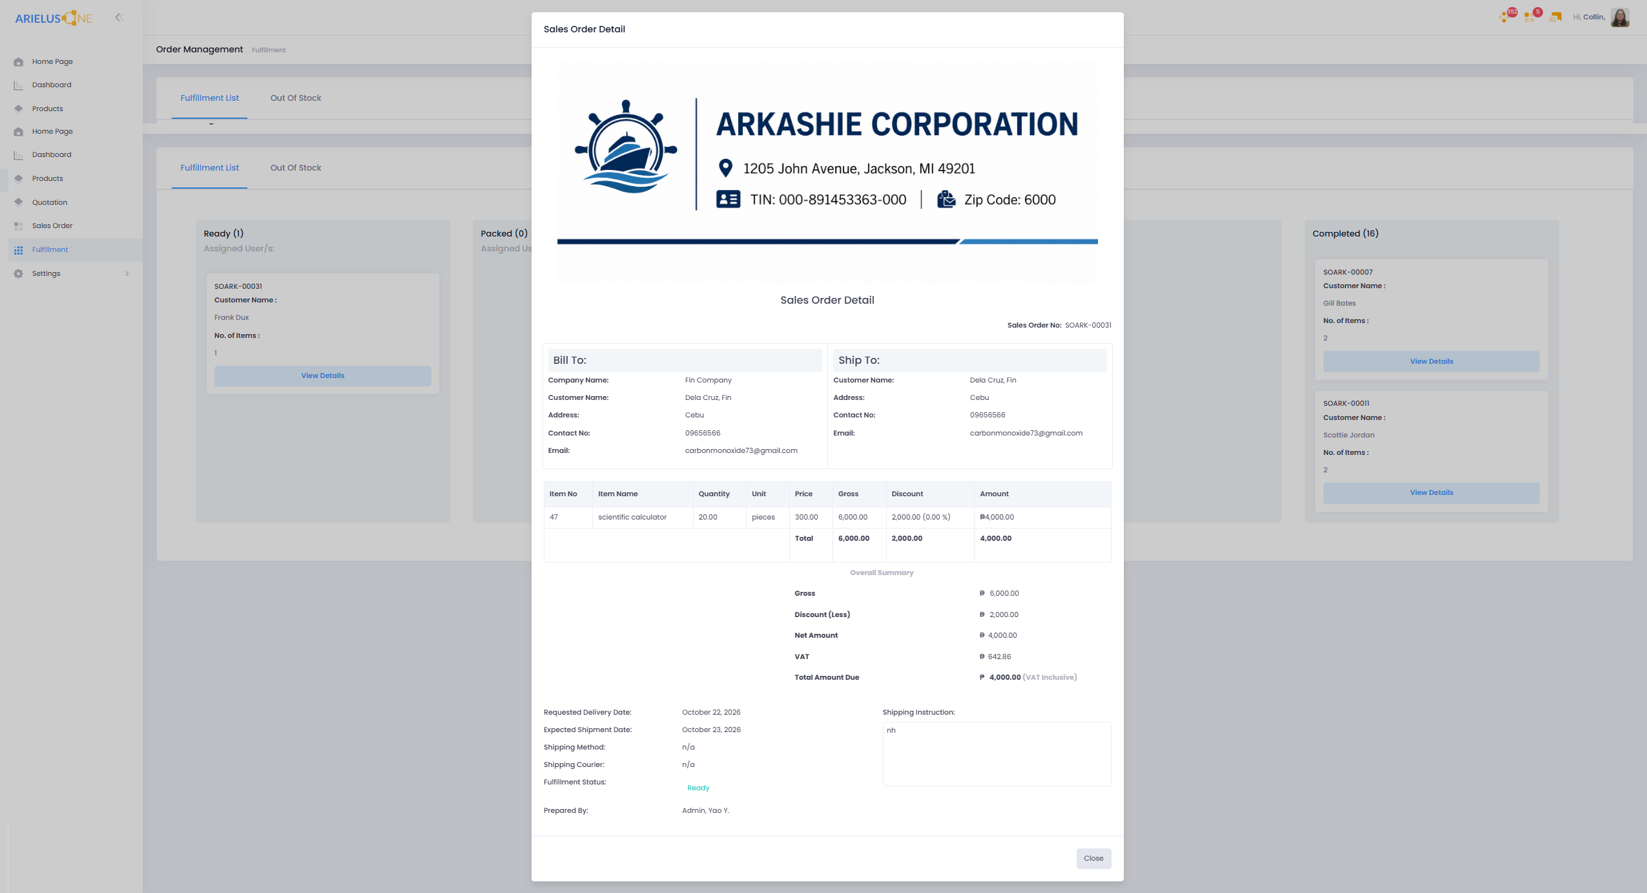
Task: Click customer name 'Frank Dux' on Ready card
Action: click(x=231, y=317)
